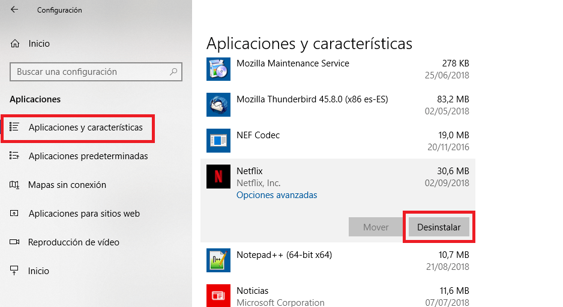Click the Configuración window title

tap(59, 10)
